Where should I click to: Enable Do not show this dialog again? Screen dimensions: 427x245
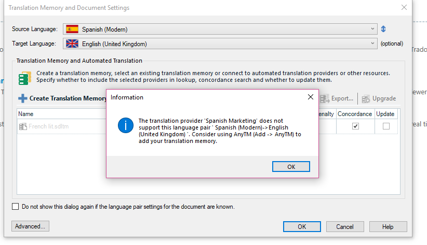click(16, 207)
